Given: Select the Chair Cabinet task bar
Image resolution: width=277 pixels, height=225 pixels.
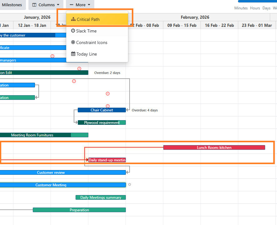Looking at the screenshot, I should click(102, 110).
